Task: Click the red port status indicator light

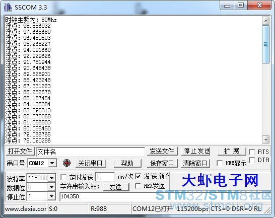Action: point(66,163)
